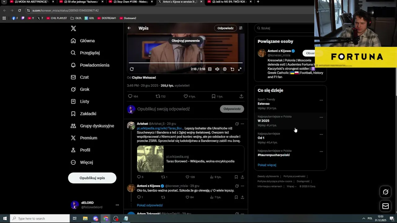Open Listy in the sidebar
Viewport: 397px width, 223px height.
80,101
